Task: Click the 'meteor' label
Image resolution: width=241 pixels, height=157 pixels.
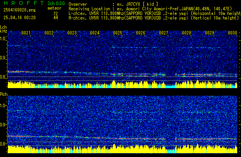Action: pyautogui.click(x=54, y=8)
